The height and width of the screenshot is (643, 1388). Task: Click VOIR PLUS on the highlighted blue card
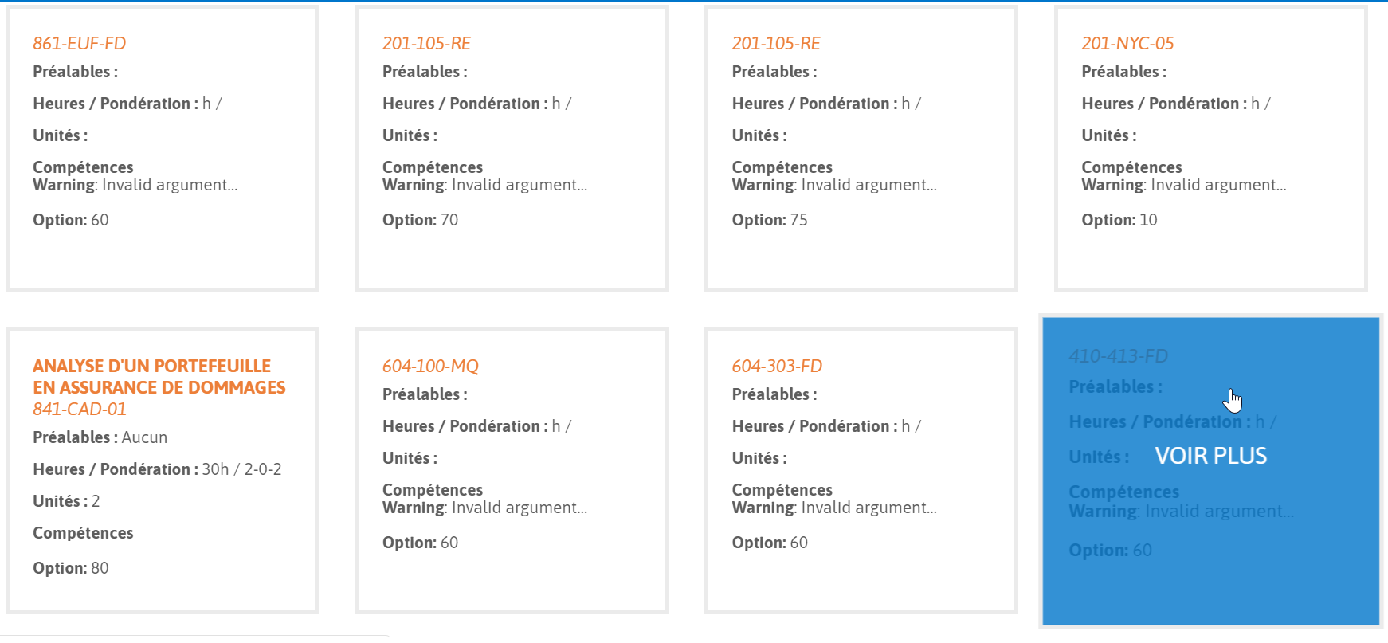point(1210,456)
